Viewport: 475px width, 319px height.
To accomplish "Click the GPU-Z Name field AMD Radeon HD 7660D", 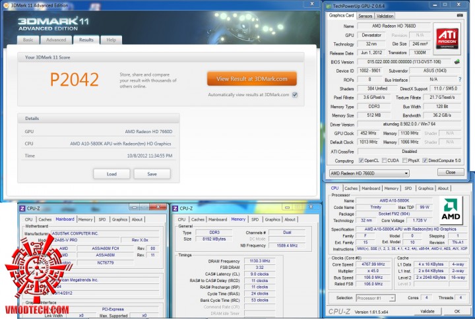I will tap(394, 26).
